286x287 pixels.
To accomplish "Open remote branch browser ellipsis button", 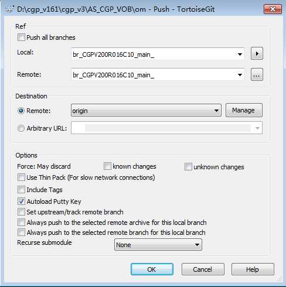I will (257, 74).
